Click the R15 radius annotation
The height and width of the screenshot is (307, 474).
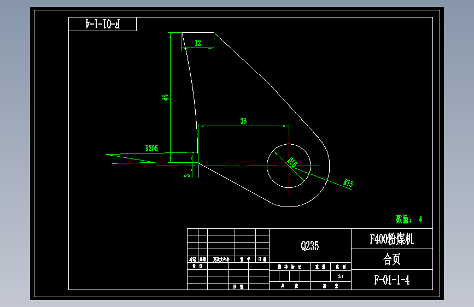(348, 182)
